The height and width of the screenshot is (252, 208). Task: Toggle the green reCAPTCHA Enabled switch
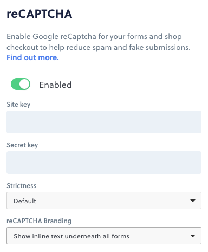tap(21, 84)
